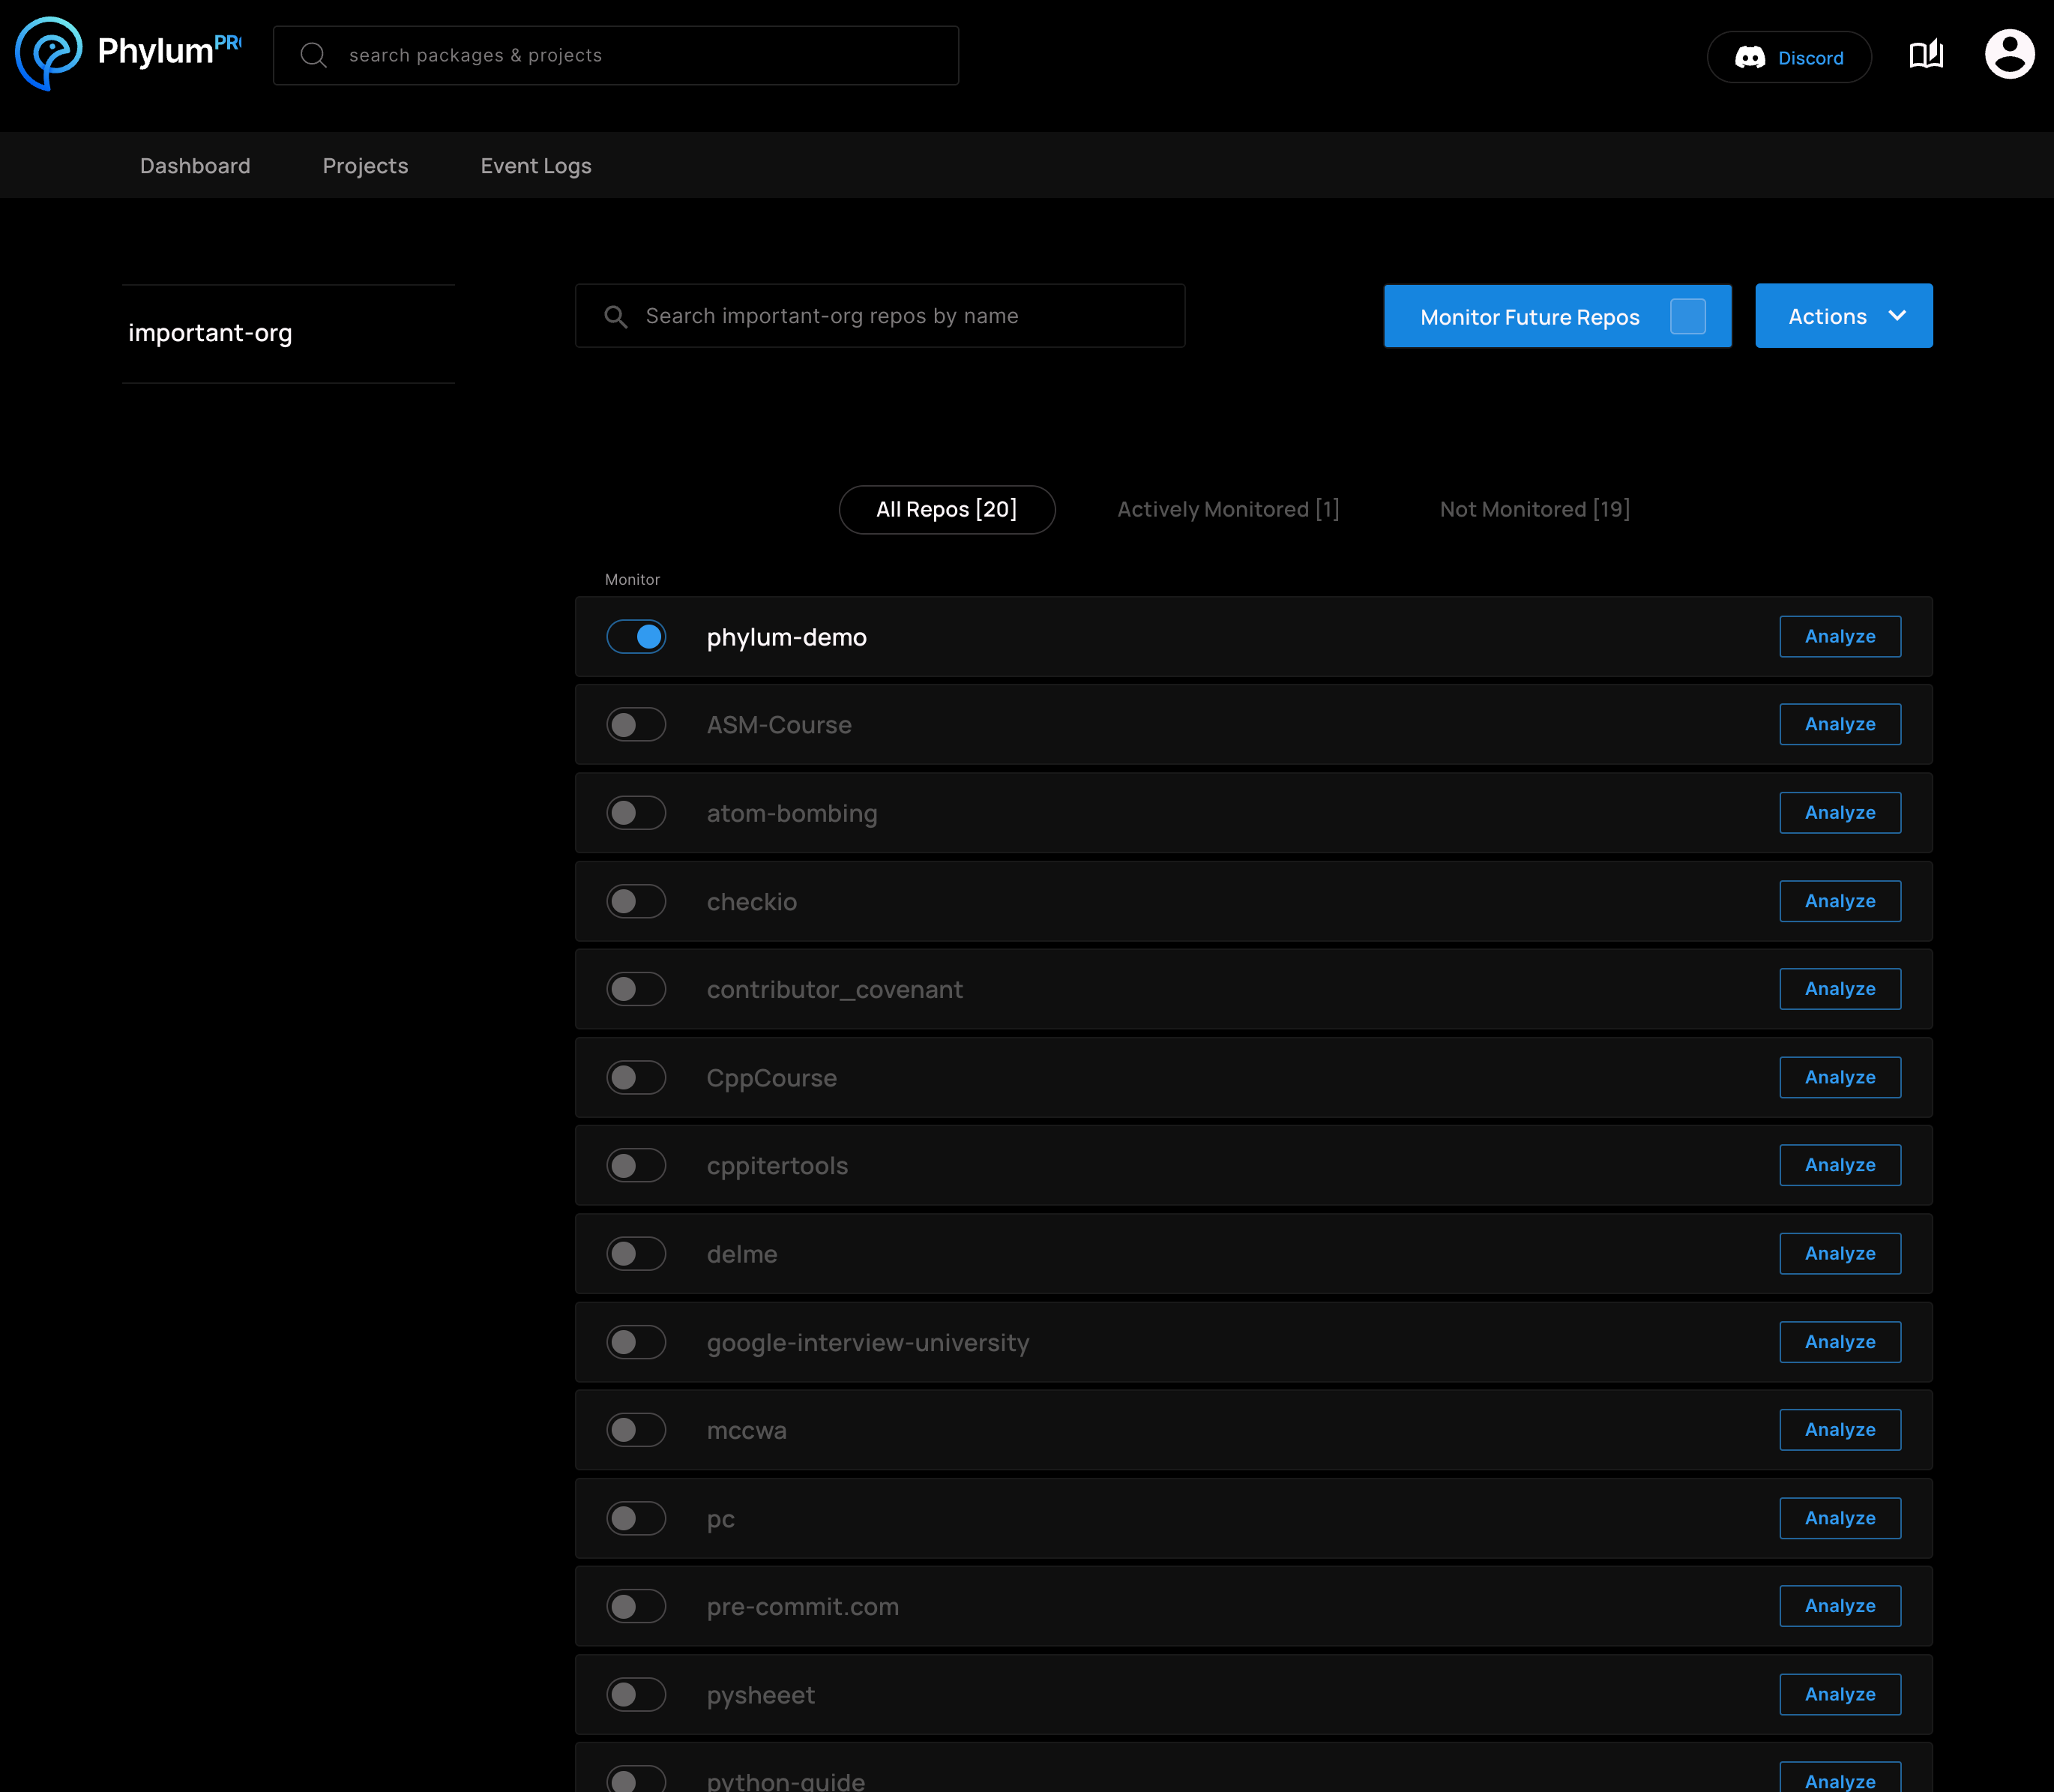Analyze the ASM-Course repo
The width and height of the screenshot is (2054, 1792).
click(1840, 724)
